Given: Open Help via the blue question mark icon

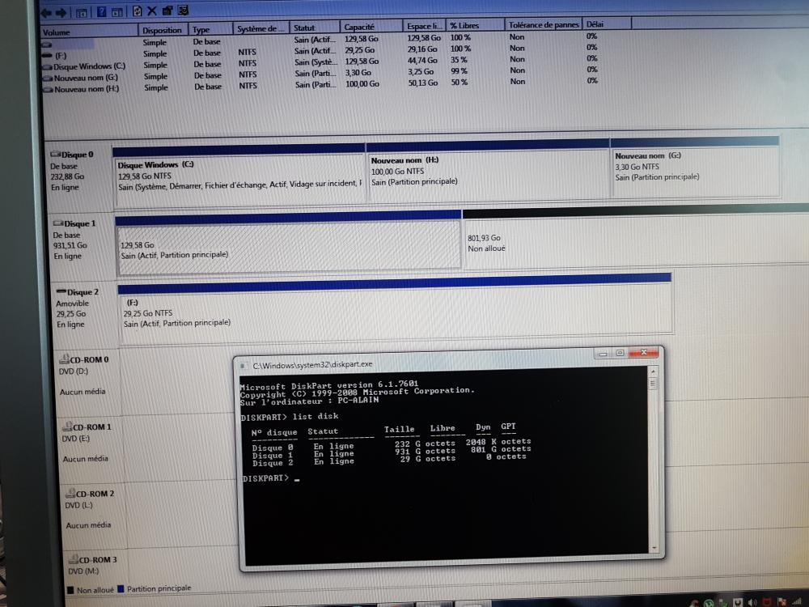Looking at the screenshot, I should (x=102, y=12).
